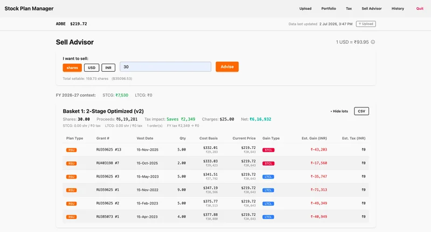The width and height of the screenshot is (431, 232).
Task: Collapse lots with Hide lots
Action: point(339,111)
